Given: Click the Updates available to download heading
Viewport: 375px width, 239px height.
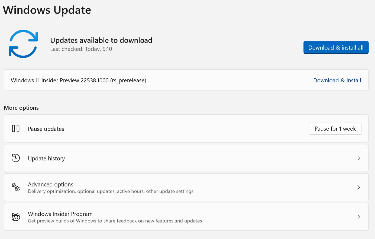Looking at the screenshot, I should (x=101, y=40).
